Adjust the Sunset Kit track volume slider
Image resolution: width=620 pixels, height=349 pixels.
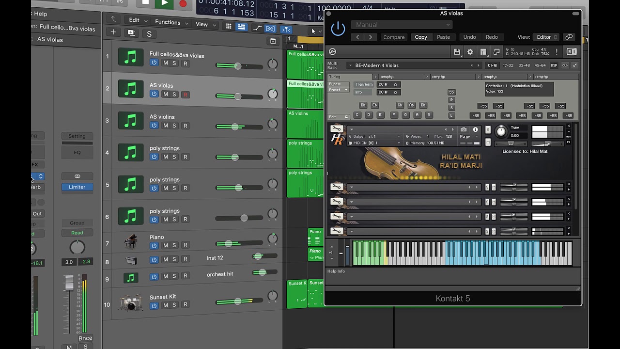pyautogui.click(x=239, y=301)
